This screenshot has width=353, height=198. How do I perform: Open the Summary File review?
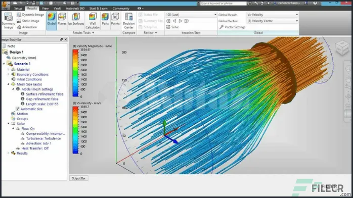tap(150, 21)
